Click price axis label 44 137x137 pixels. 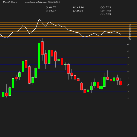tap(128, 78)
